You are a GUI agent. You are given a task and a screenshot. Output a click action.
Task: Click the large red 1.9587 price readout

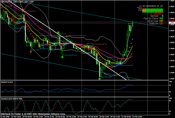pos(157,13)
